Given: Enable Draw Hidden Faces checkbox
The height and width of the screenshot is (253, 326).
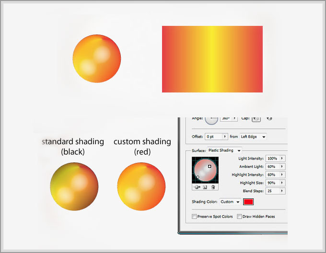Looking at the screenshot, I should [x=239, y=217].
